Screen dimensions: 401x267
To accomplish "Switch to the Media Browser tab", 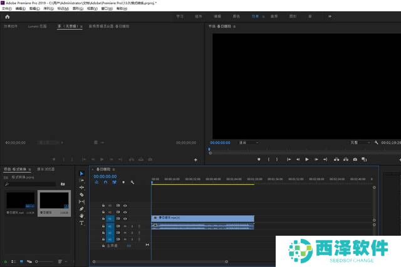I will [46, 169].
